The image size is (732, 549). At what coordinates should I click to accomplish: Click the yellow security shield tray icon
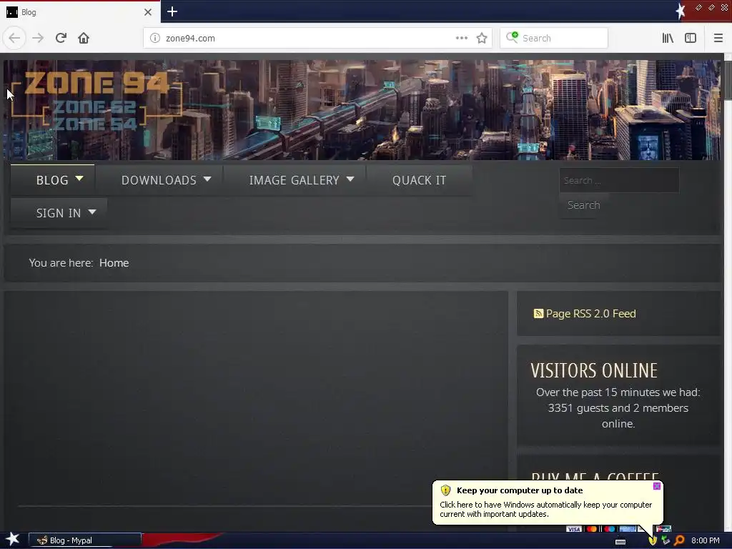(652, 540)
